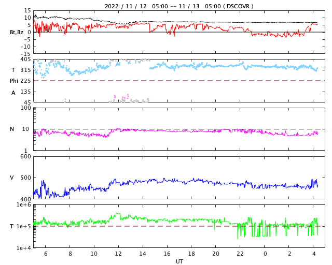Click the 1e+6 temperature tick label

24,205
